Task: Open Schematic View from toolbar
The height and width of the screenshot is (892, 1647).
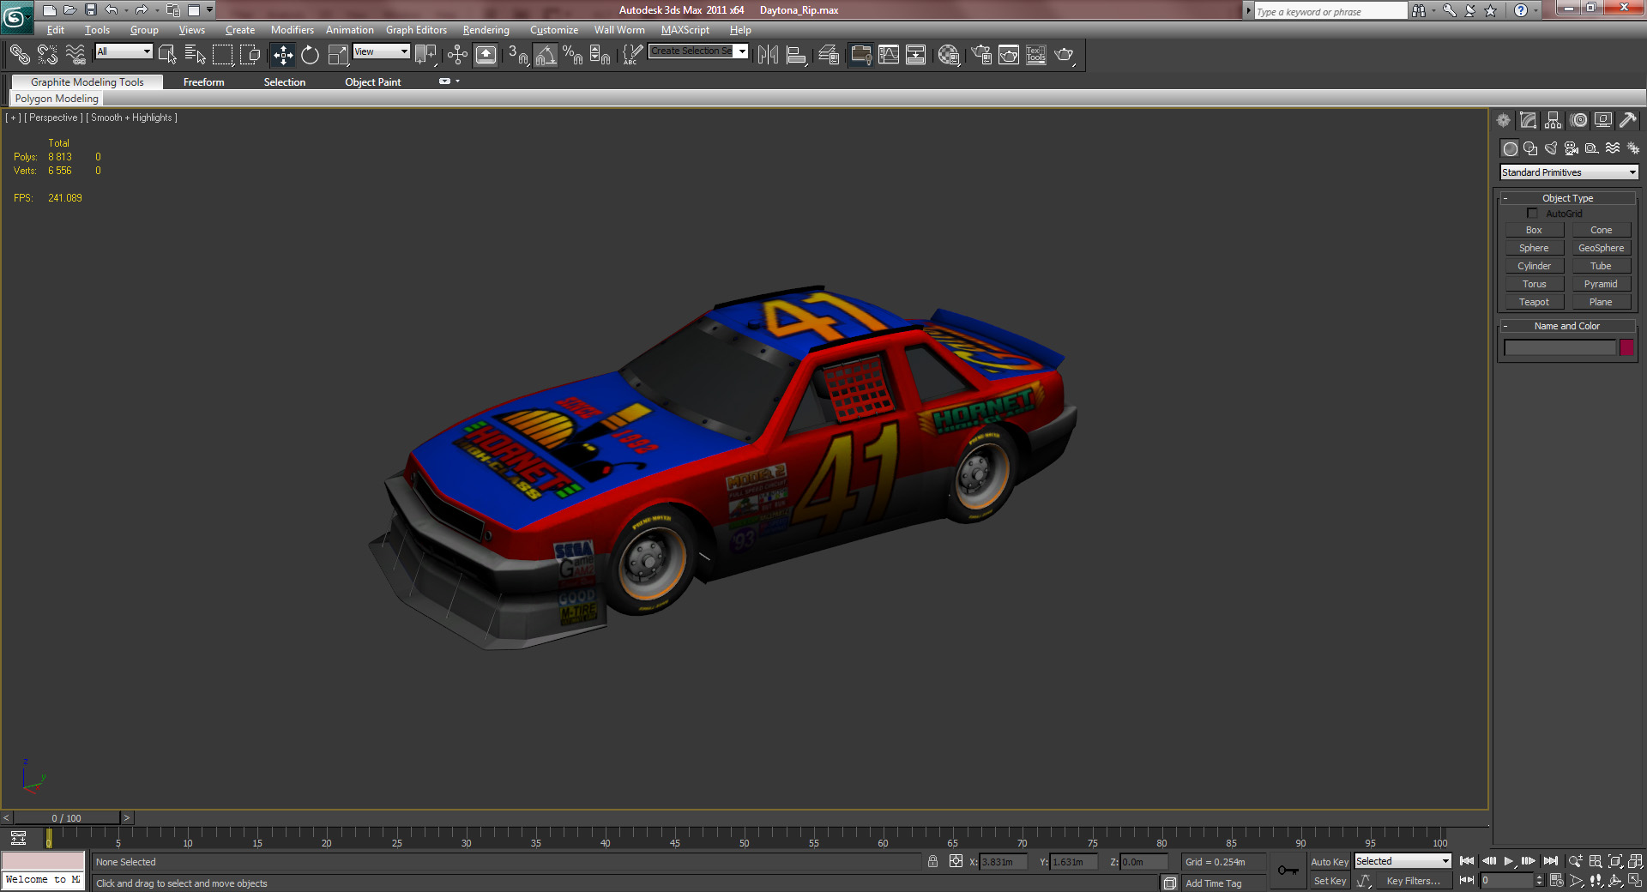Action: (916, 55)
